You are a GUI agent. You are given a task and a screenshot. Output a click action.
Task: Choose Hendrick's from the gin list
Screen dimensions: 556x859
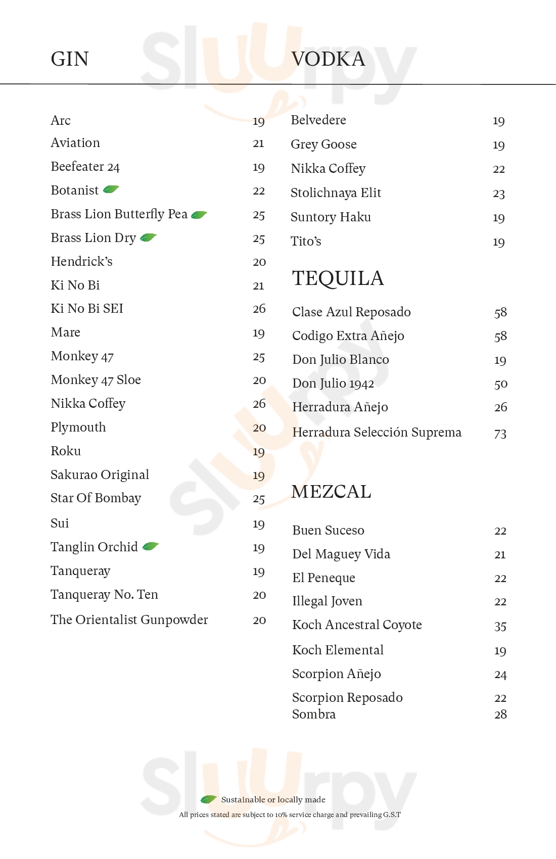point(81,261)
